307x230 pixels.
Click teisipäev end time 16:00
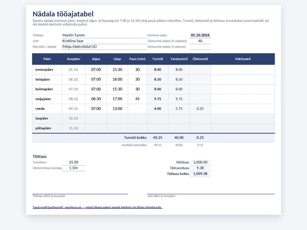click(117, 79)
